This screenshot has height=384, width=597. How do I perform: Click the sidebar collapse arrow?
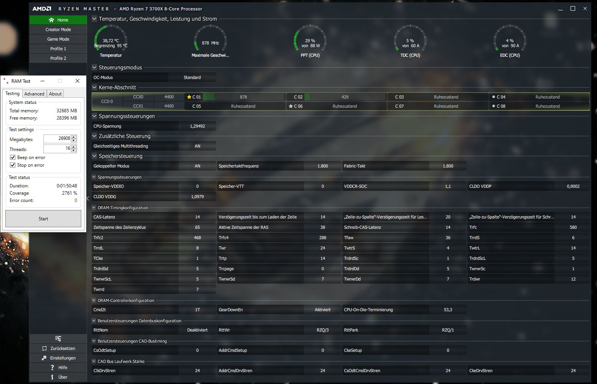pyautogui.click(x=87, y=199)
